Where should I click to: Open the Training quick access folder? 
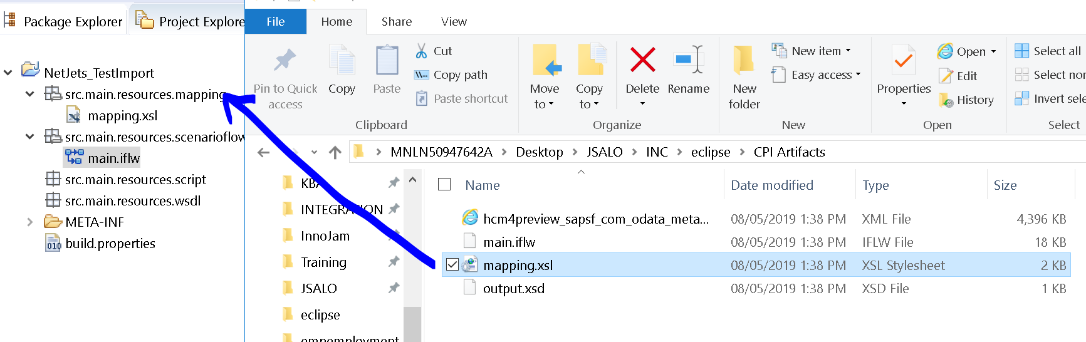tap(323, 262)
